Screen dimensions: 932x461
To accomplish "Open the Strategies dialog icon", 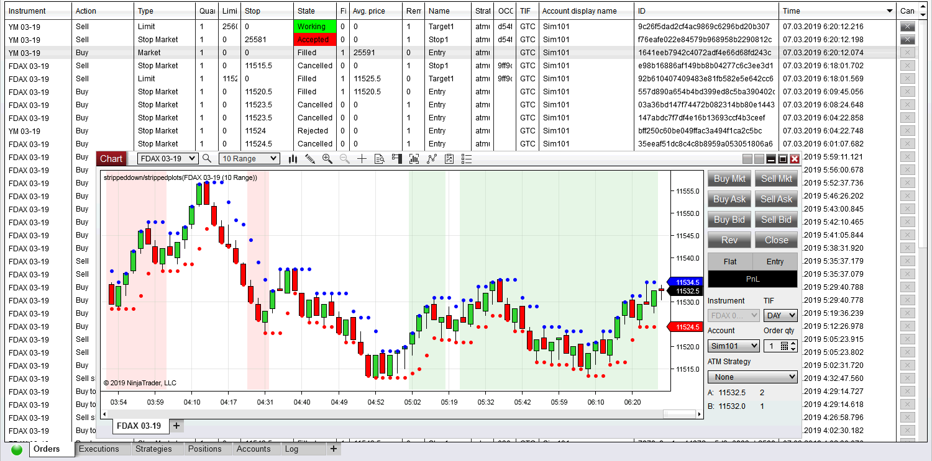I will 432,159.
